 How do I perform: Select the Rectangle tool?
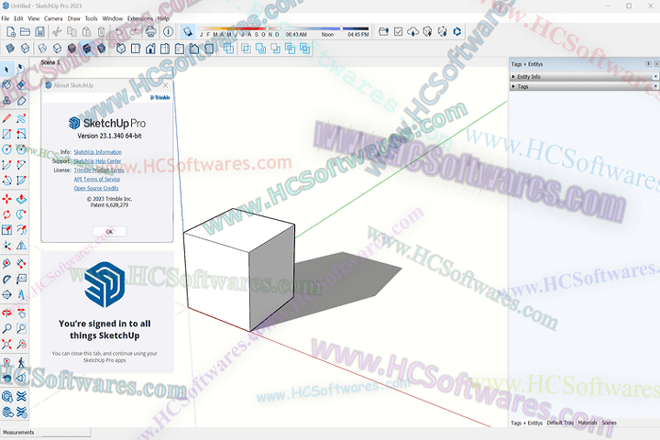click(x=6, y=134)
